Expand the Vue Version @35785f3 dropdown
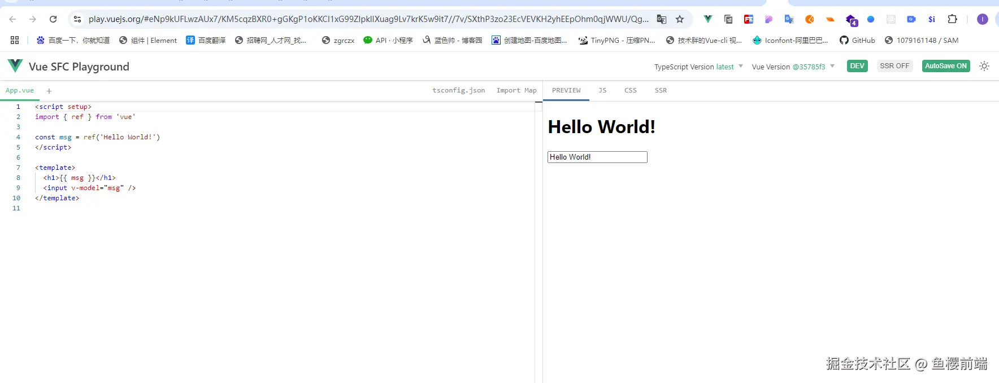 click(x=793, y=67)
